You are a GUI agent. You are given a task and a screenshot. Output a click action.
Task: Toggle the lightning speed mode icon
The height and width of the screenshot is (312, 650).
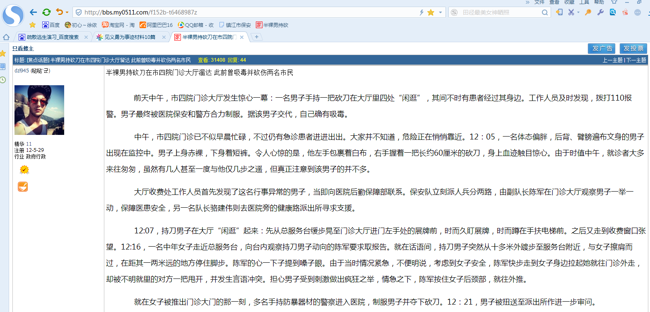[x=421, y=12]
